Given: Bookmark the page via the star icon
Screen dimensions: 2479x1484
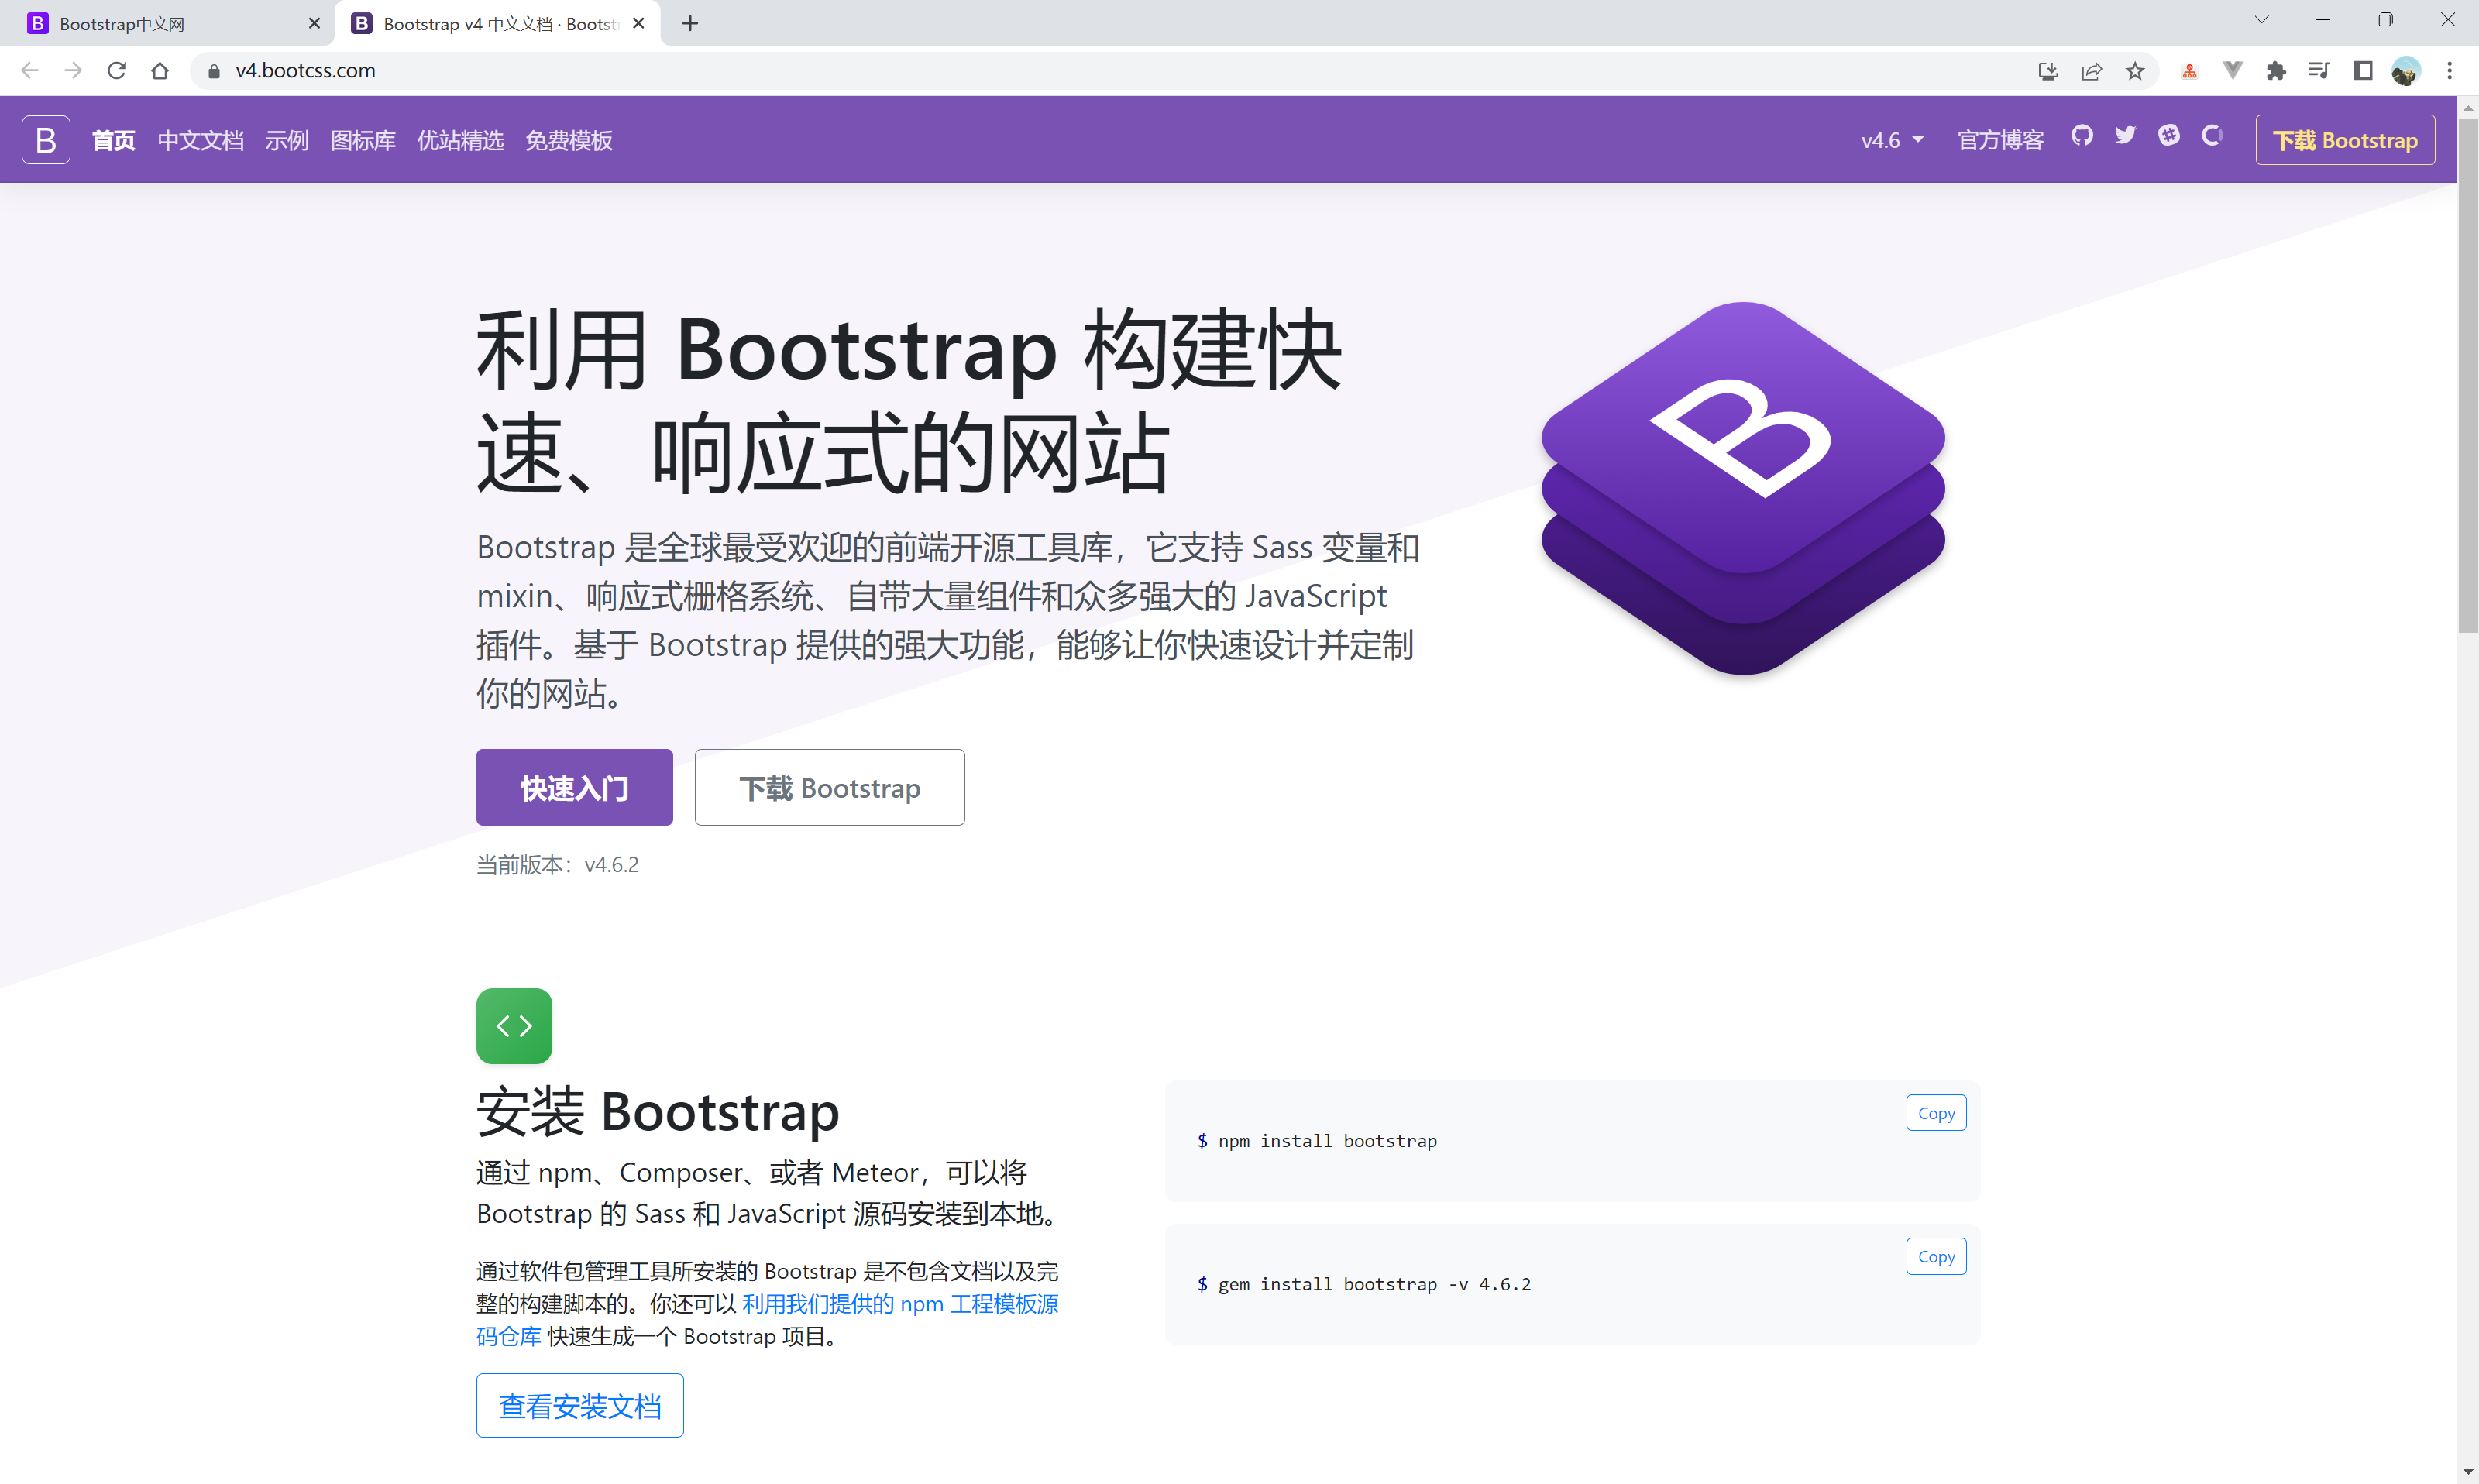Looking at the screenshot, I should coord(2135,70).
